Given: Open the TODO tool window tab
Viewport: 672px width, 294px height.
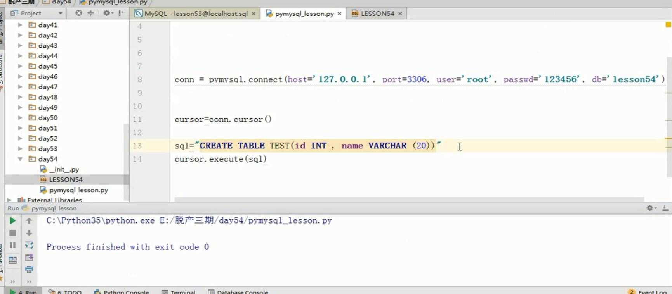Looking at the screenshot, I should coord(65,291).
